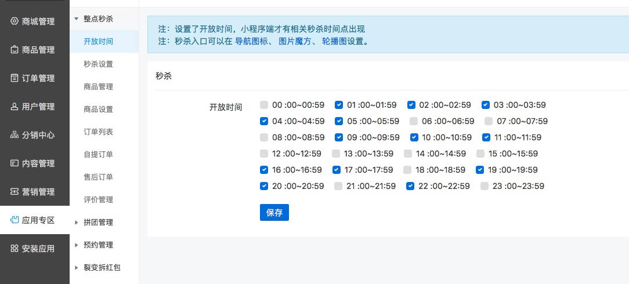The height and width of the screenshot is (284, 629).
Task: Click the 秒杀 section heading
Action: 164,76
